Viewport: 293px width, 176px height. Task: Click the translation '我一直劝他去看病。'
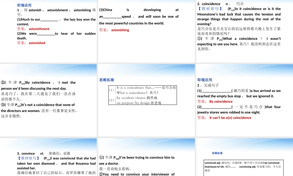pos(115,169)
